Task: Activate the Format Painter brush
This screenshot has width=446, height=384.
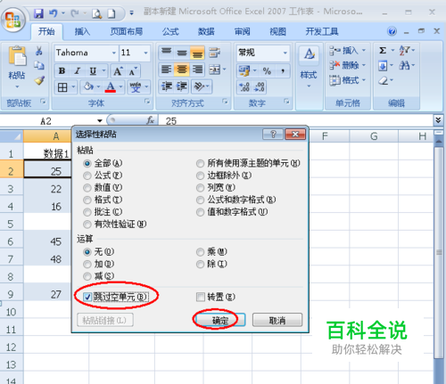Action: click(39, 80)
